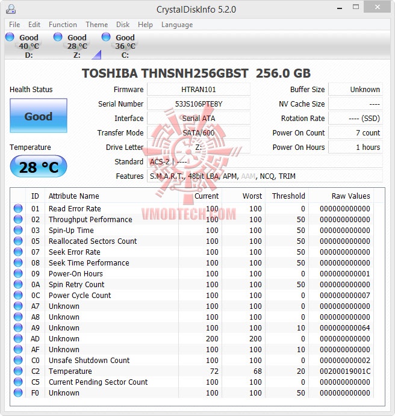Click status orb for attribute A8
Viewport: 395px width, 416px height.
tap(18, 317)
